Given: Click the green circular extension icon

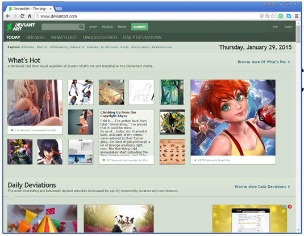Looking at the screenshot, I should (281, 16).
